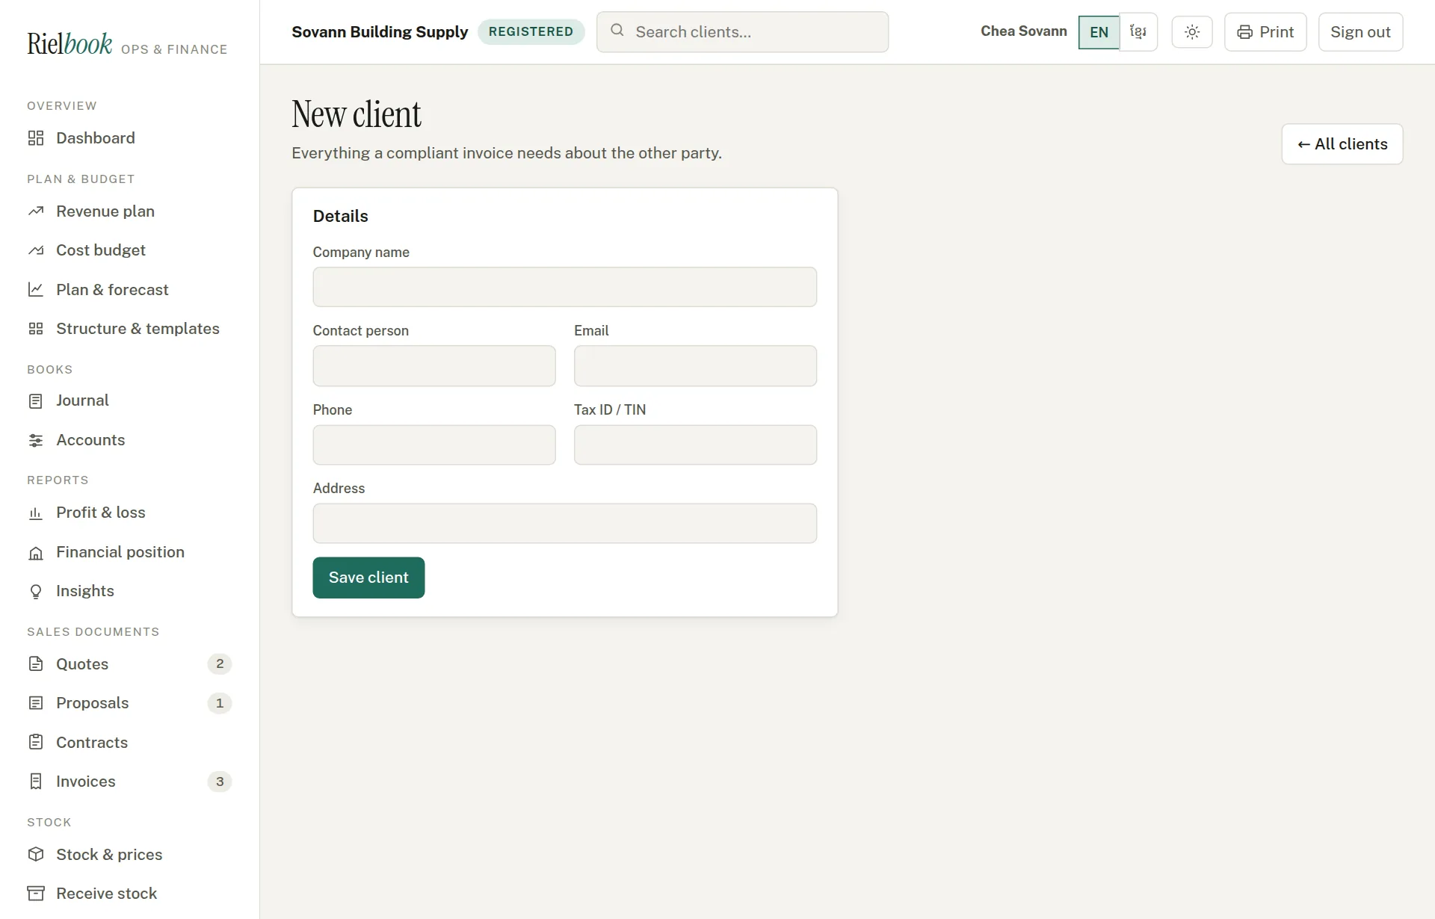Screen dimensions: 1435x919
Task: Open the Structure & templates icon
Action: pyautogui.click(x=36, y=329)
